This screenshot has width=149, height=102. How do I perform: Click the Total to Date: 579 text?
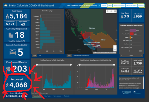point(17,41)
